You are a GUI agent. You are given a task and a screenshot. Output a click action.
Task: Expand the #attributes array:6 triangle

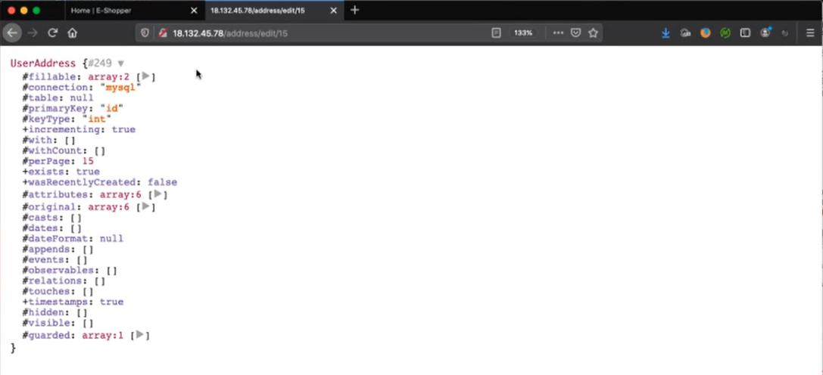pyautogui.click(x=157, y=194)
